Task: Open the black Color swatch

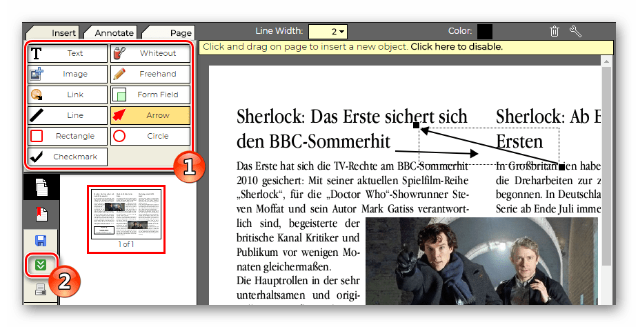Action: point(485,31)
